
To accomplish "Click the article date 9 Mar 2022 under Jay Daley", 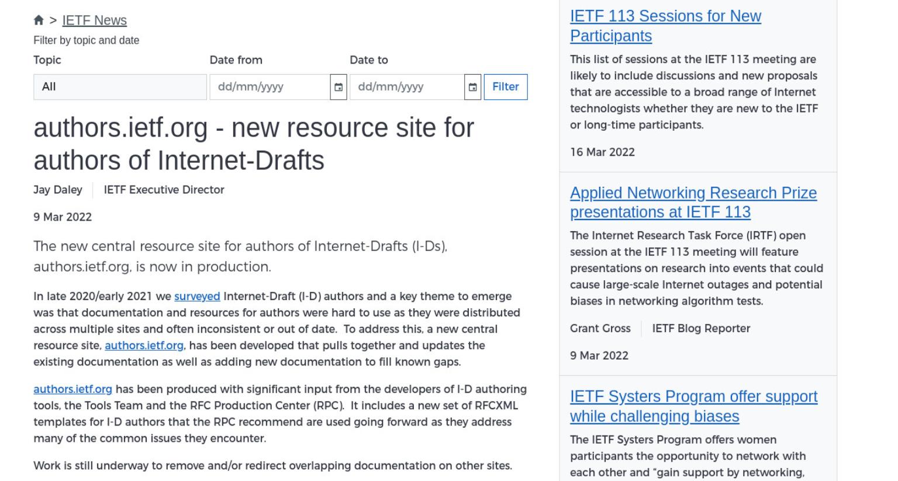I will 63,217.
